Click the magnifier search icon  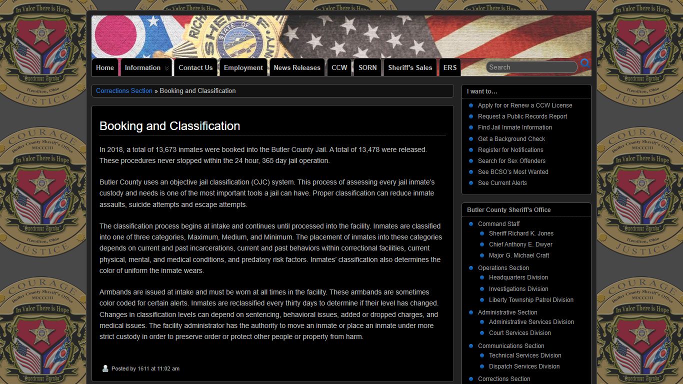pyautogui.click(x=585, y=64)
